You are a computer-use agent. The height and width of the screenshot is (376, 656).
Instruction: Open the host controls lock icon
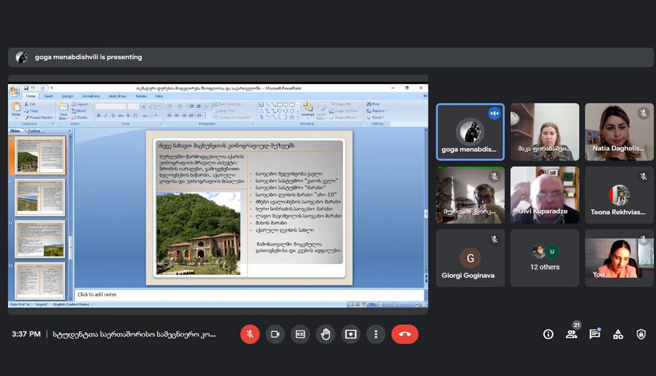pos(641,334)
